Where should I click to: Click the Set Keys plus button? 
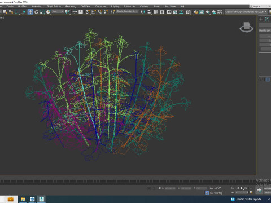[x=259, y=190]
